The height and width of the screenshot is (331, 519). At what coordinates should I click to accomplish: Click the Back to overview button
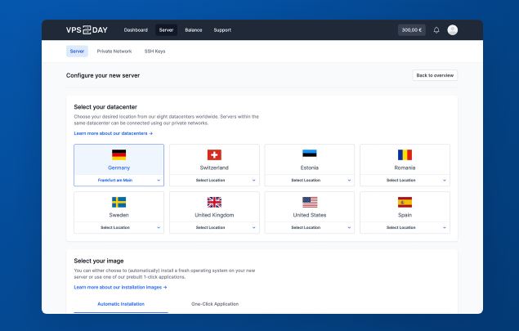pos(435,75)
